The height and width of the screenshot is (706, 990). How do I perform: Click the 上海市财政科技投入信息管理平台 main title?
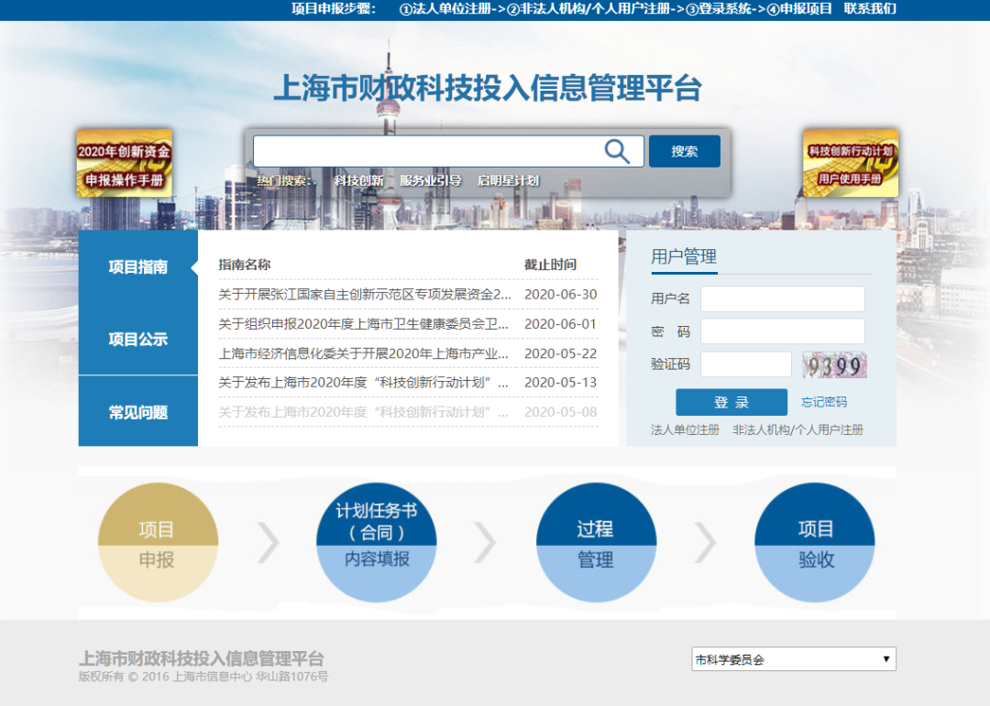(x=488, y=88)
